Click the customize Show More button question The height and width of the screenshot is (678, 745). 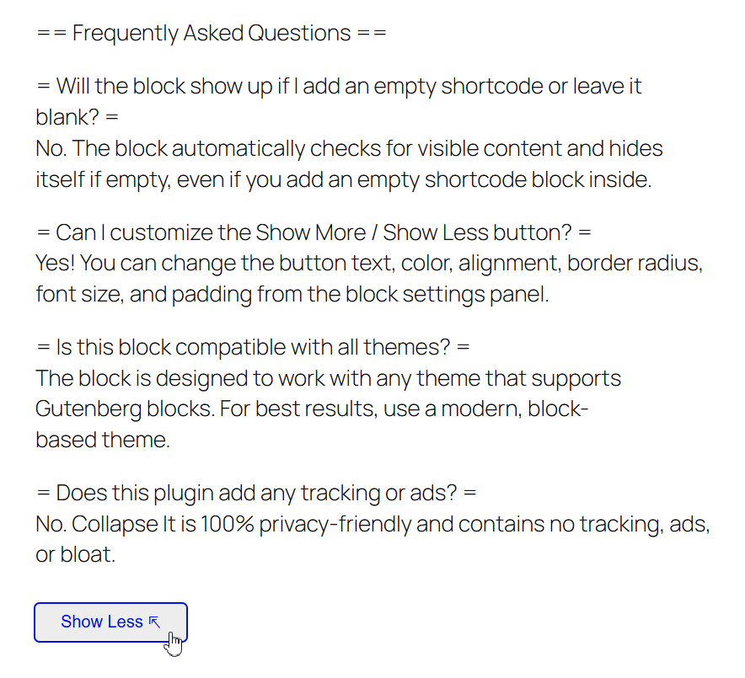[314, 232]
